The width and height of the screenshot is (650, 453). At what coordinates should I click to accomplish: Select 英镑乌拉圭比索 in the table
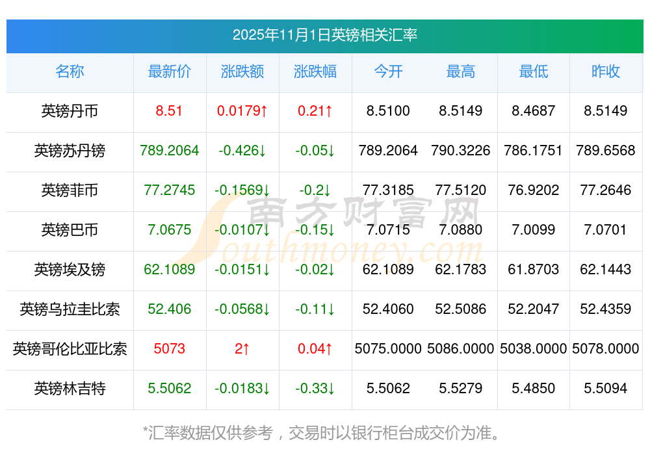[x=70, y=309]
